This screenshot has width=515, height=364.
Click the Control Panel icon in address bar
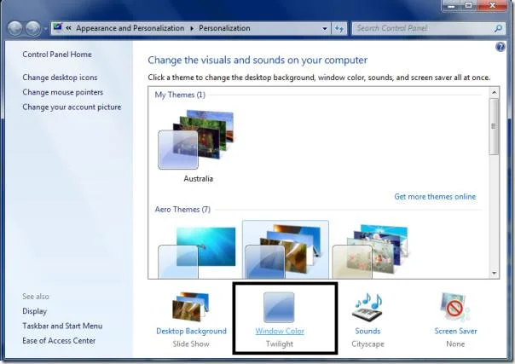[57, 27]
